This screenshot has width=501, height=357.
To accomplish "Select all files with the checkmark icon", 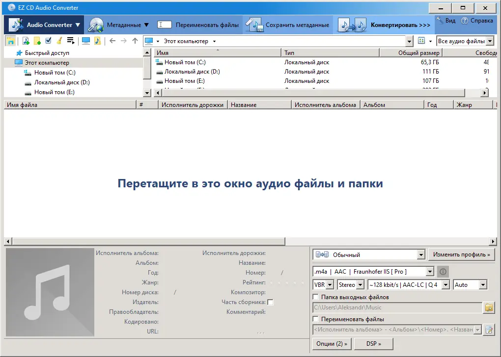I will point(49,41).
